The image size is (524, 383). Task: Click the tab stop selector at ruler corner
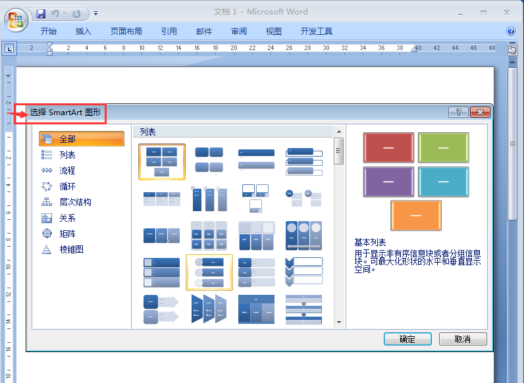tap(9, 49)
